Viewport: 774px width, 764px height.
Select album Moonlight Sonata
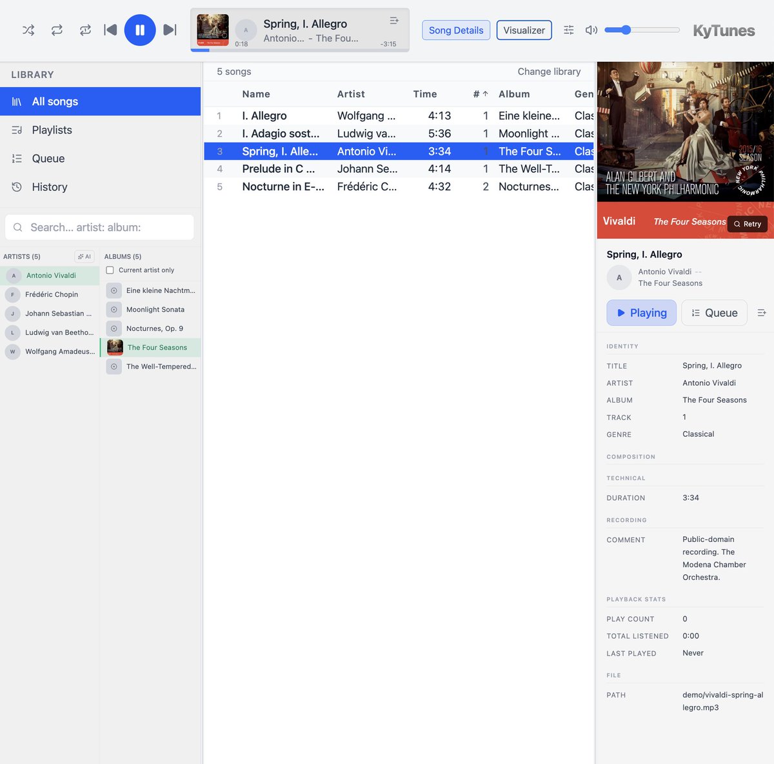[151, 310]
